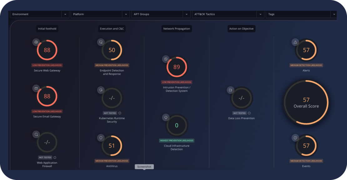Click the Highest Prevention Likelihood badge
Image resolution: width=347 pixels, height=180 pixels.
point(177,140)
